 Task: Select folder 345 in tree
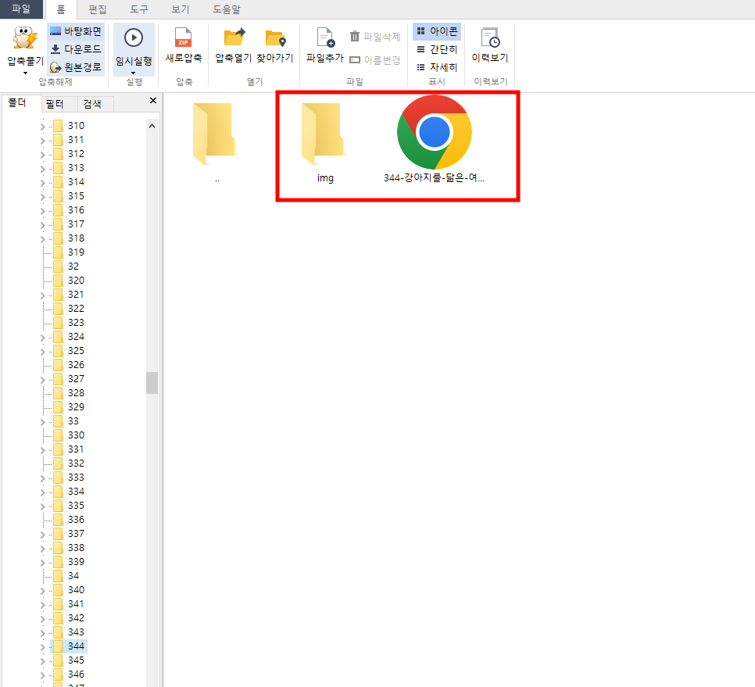point(76,660)
